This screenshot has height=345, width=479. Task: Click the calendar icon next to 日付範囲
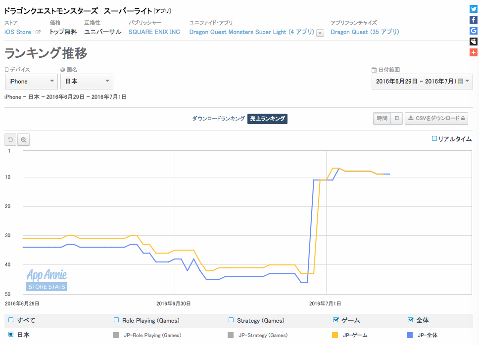tap(374, 70)
